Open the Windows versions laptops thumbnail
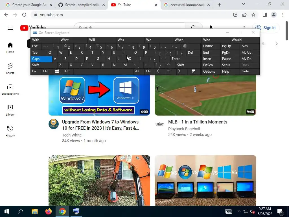 (205, 180)
